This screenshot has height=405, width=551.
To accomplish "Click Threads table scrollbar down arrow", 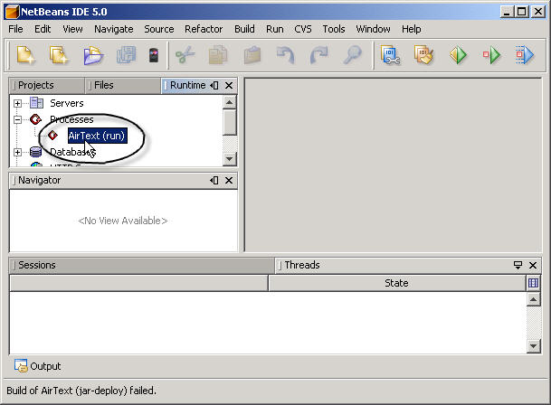I will point(533,346).
